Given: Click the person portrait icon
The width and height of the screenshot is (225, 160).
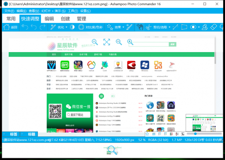Looking at the screenshot, I should 205,27.
